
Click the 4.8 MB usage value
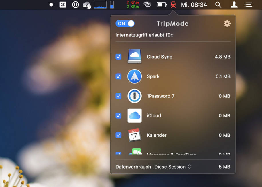pos(222,57)
